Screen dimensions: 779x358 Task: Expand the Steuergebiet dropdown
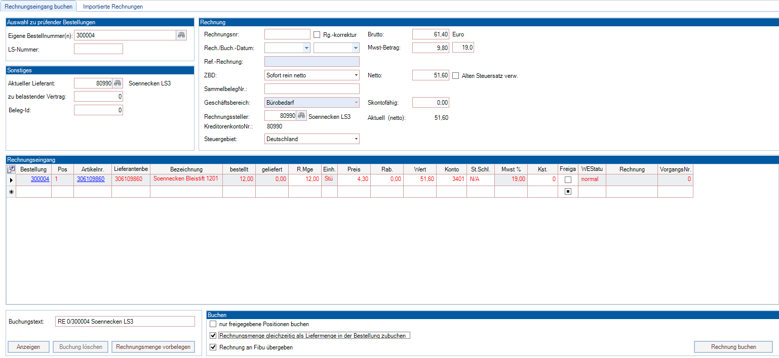[356, 139]
